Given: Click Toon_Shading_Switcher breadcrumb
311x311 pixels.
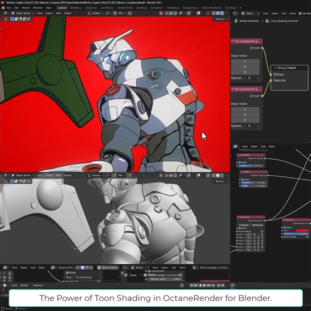Looking at the screenshot, I should [x=284, y=21].
